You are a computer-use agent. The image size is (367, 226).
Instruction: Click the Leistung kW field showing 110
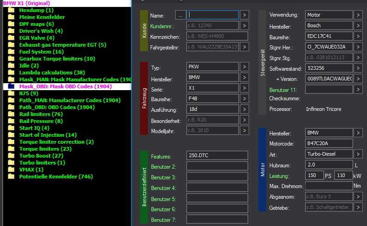click(x=343, y=175)
